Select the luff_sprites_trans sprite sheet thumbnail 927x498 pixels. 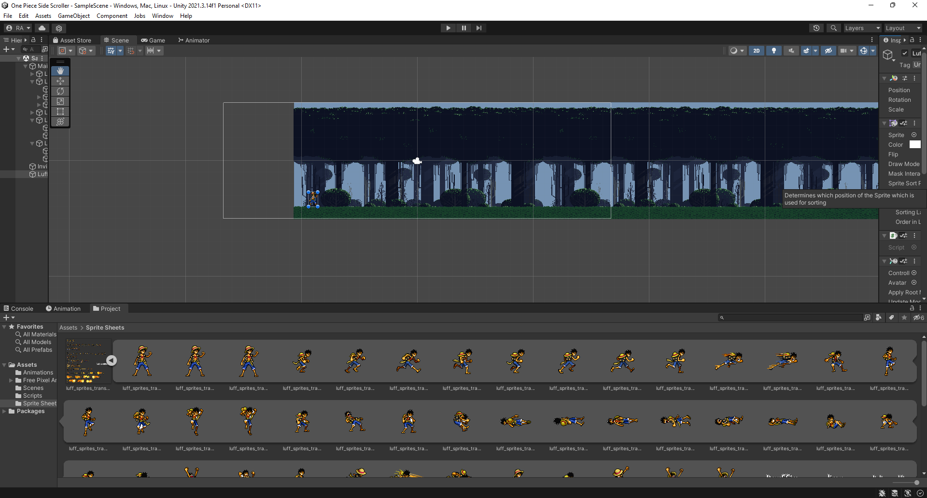(x=88, y=361)
